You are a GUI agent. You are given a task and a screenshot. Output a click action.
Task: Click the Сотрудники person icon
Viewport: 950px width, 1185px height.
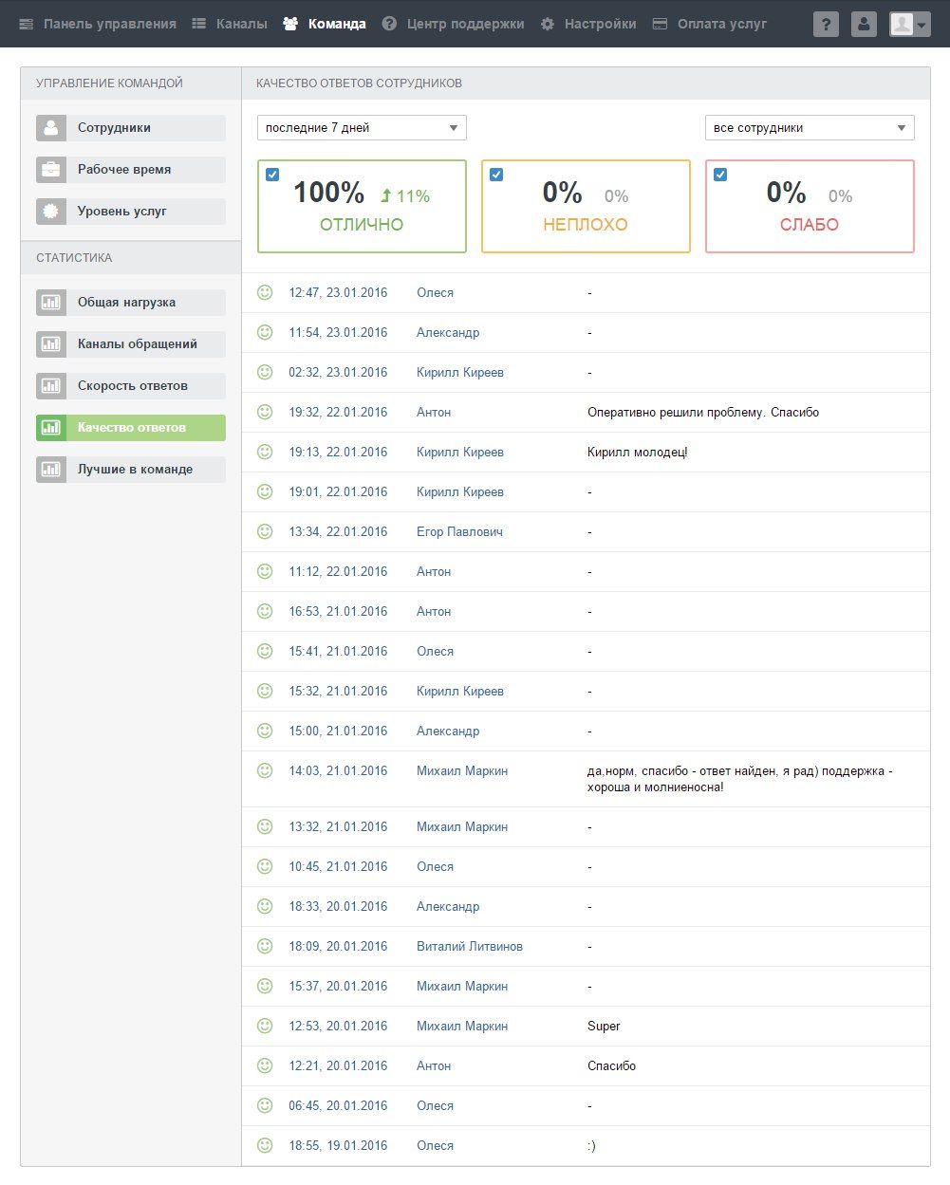click(x=51, y=128)
